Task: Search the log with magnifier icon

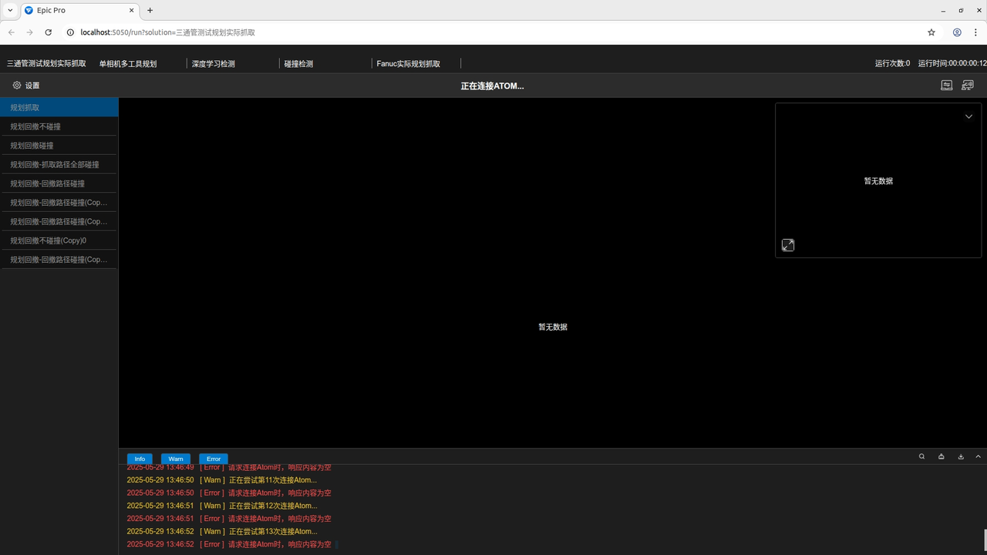Action: (921, 456)
